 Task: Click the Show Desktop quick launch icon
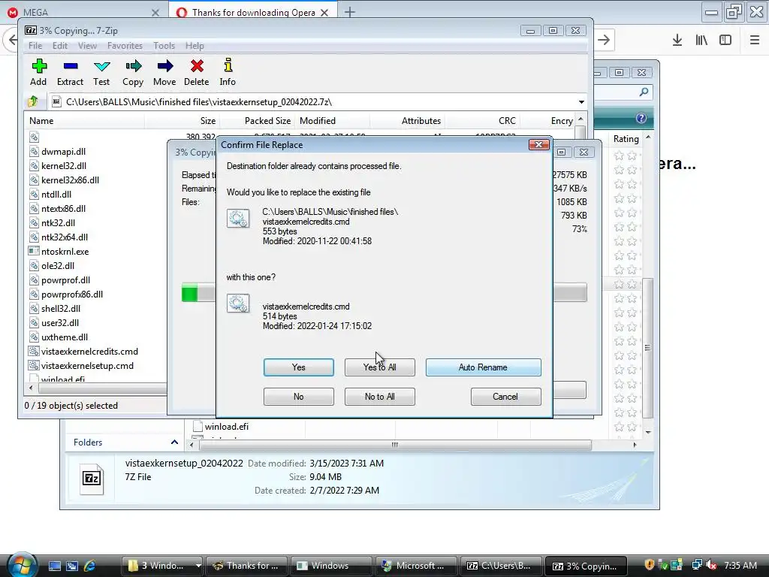point(54,566)
